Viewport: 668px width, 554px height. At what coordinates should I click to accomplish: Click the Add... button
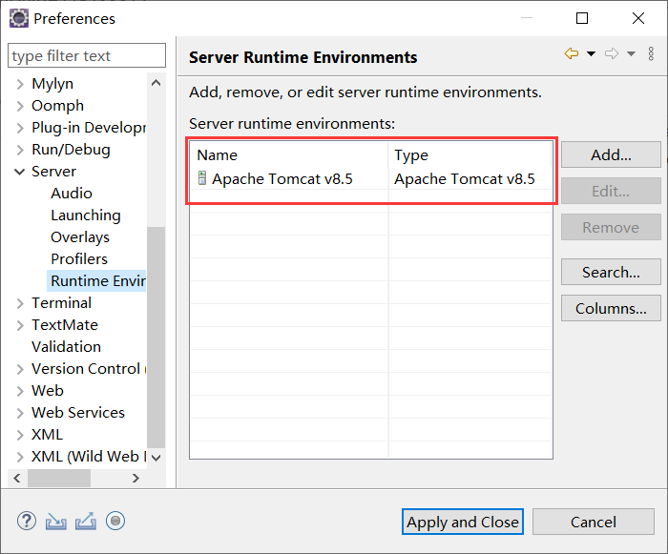pyautogui.click(x=611, y=155)
